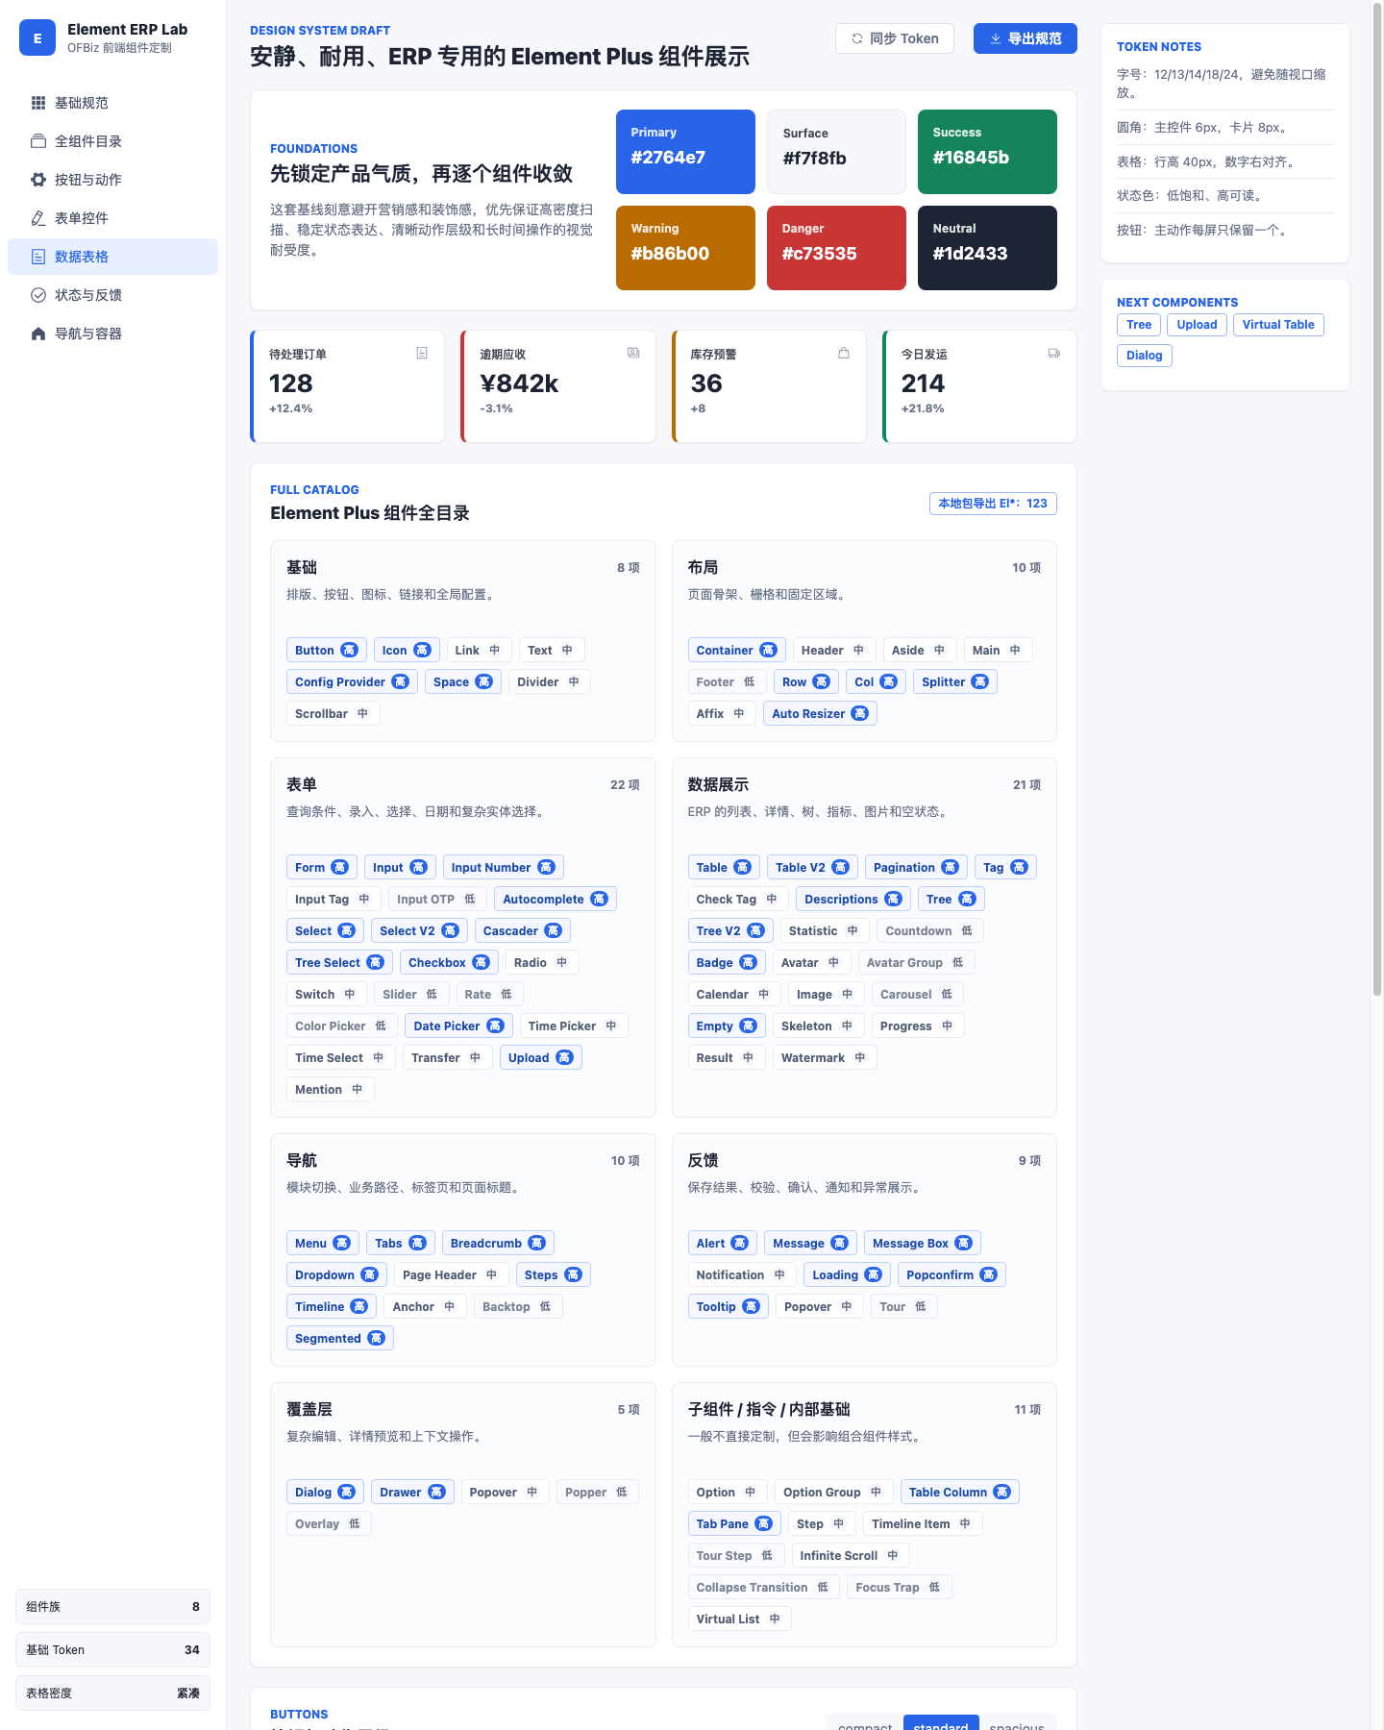1384x1730 pixels.
Task: Click the Table V2 component tag
Action: point(812,868)
